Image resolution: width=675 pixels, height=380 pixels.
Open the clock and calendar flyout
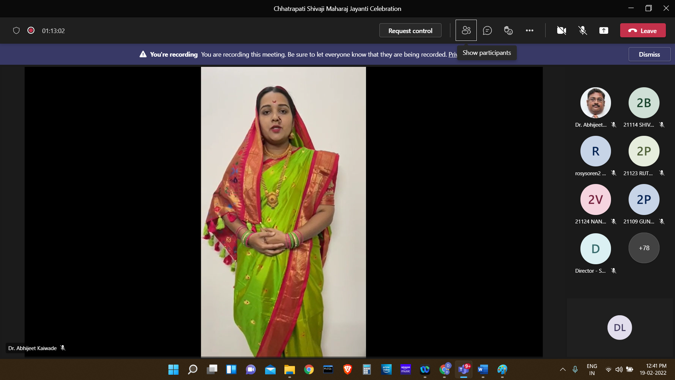pyautogui.click(x=653, y=369)
